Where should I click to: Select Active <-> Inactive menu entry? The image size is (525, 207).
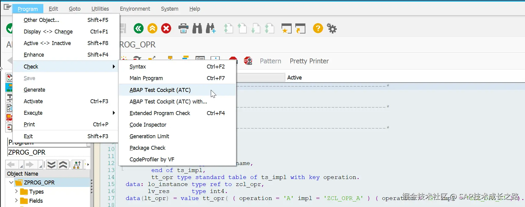66,43
